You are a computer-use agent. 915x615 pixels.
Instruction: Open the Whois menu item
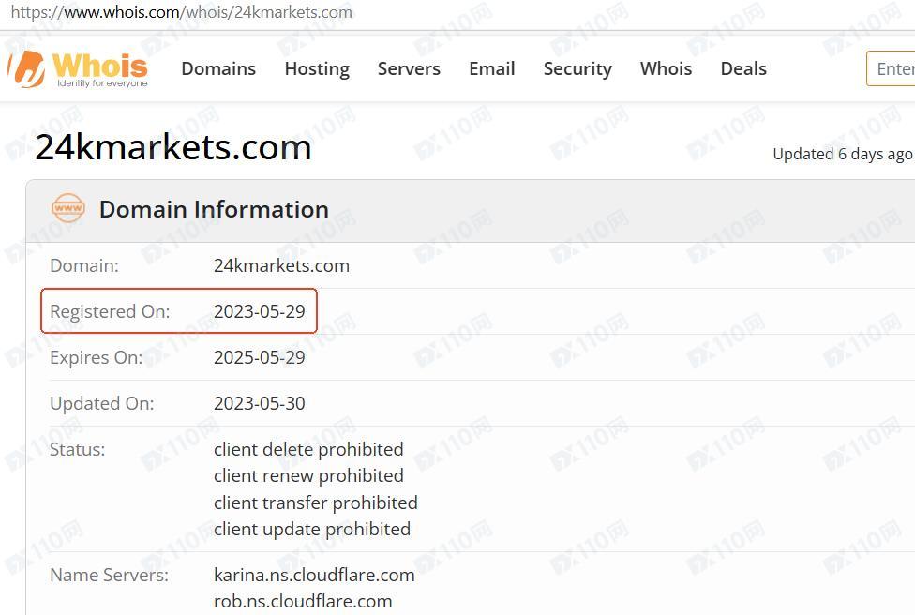pos(666,68)
